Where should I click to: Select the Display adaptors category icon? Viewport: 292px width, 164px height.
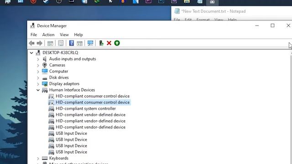coord(45,84)
